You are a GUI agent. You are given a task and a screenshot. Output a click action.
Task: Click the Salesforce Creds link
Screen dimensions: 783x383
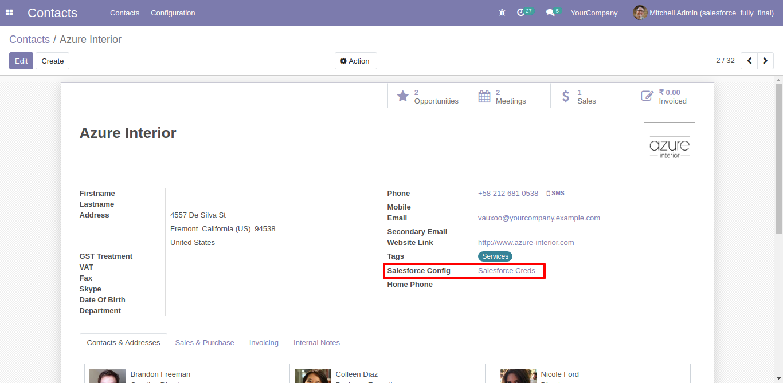coord(506,271)
